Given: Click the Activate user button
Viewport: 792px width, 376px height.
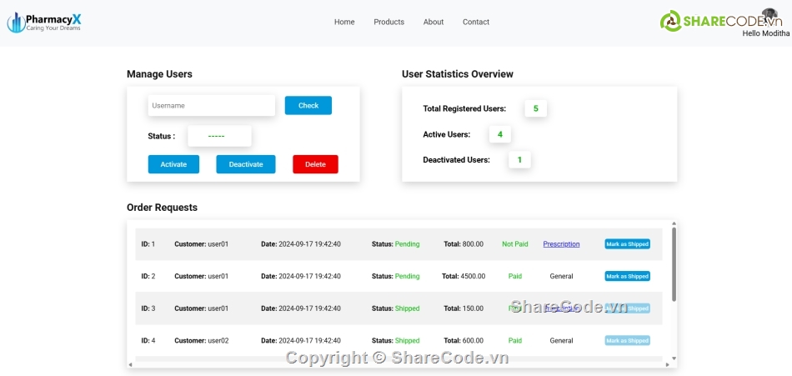Looking at the screenshot, I should 173,164.
